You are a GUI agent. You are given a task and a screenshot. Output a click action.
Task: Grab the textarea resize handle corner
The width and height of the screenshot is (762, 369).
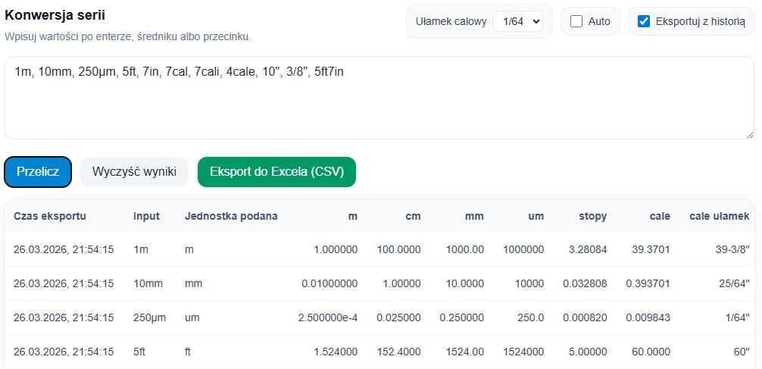(x=750, y=135)
